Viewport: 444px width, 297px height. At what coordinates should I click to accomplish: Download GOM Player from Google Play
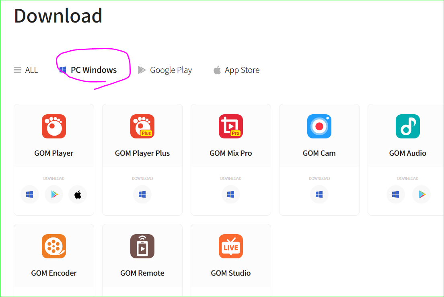click(x=54, y=194)
